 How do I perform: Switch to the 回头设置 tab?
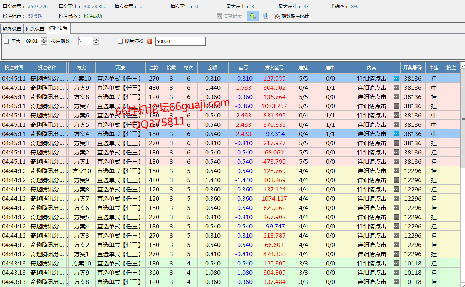point(35,29)
